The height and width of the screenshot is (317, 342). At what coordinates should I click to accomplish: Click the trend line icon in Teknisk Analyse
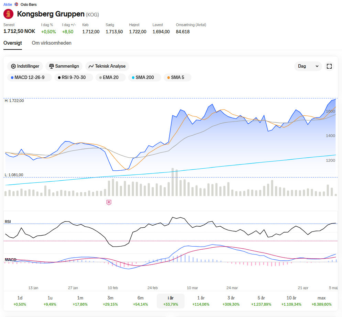click(x=91, y=66)
